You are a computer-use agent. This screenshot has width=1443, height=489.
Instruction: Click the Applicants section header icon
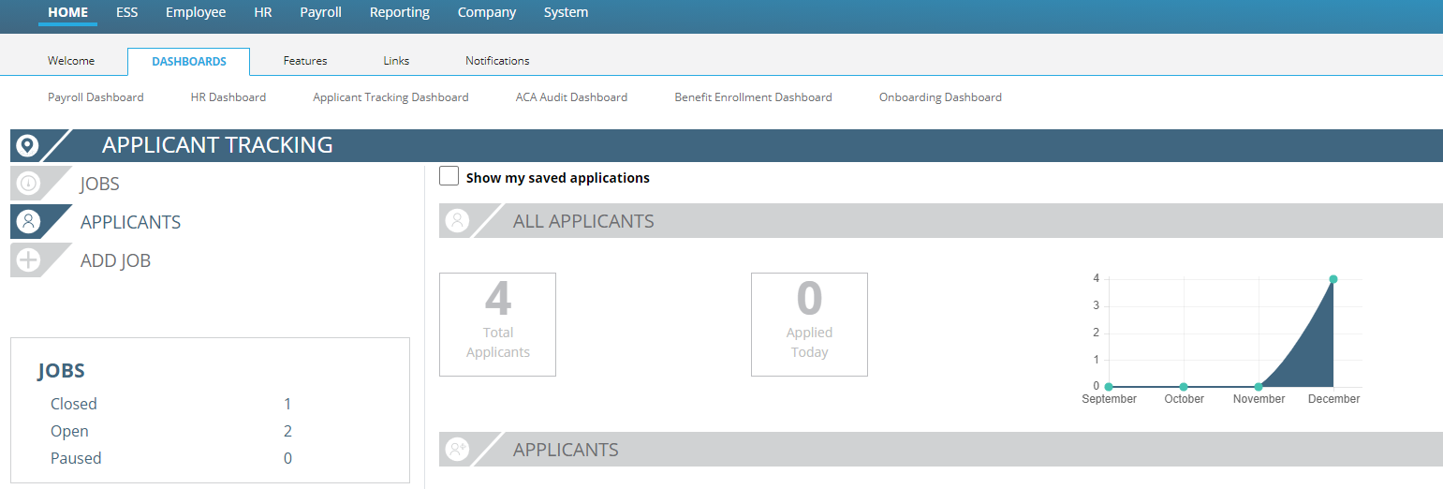pyautogui.click(x=457, y=450)
